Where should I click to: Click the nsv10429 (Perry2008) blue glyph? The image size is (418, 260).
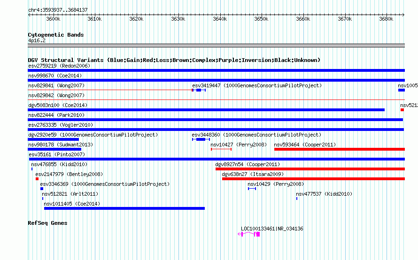(252, 189)
